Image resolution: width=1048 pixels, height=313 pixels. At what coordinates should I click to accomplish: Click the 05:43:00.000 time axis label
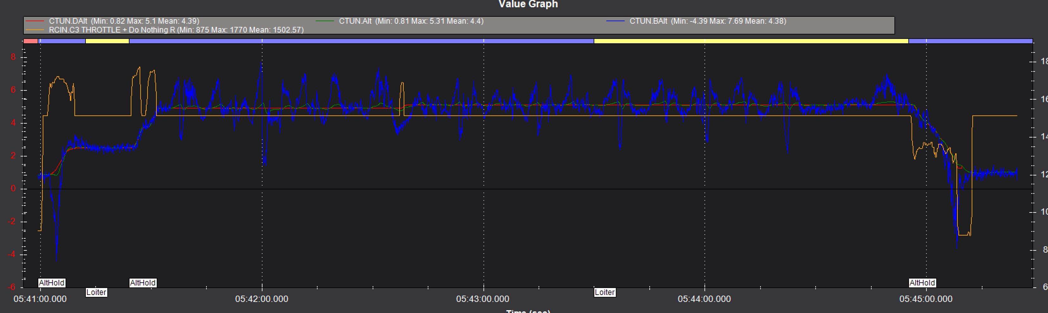pyautogui.click(x=483, y=299)
